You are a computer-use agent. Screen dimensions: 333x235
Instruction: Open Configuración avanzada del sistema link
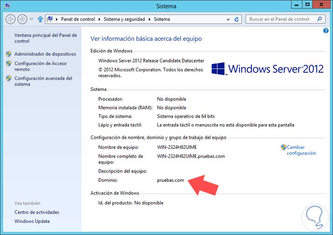click(x=43, y=81)
